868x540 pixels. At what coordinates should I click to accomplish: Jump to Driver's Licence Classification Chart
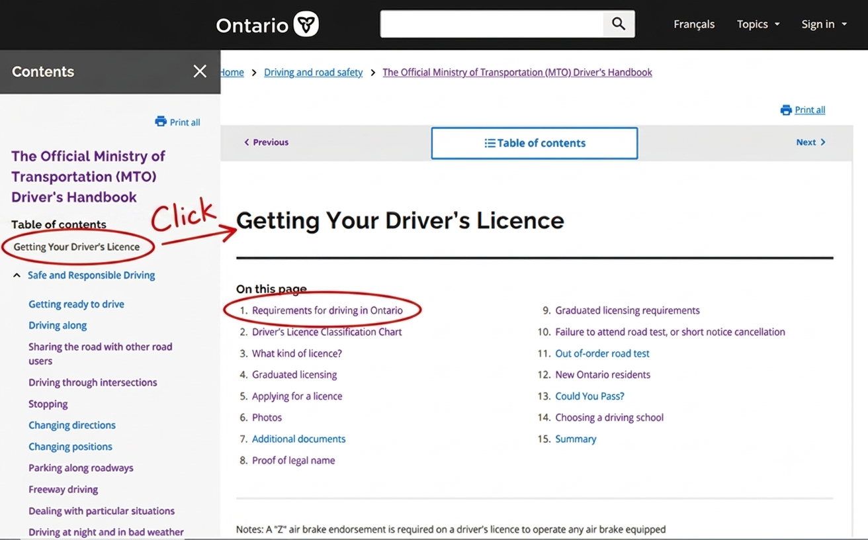click(x=327, y=332)
